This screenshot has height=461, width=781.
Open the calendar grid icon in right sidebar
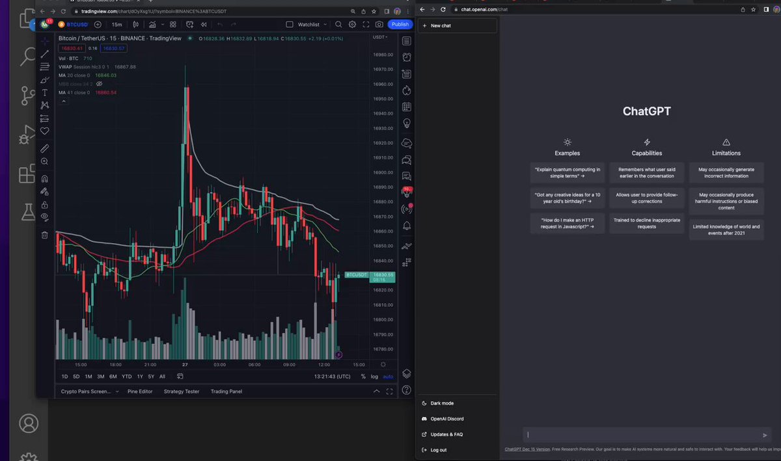407,107
